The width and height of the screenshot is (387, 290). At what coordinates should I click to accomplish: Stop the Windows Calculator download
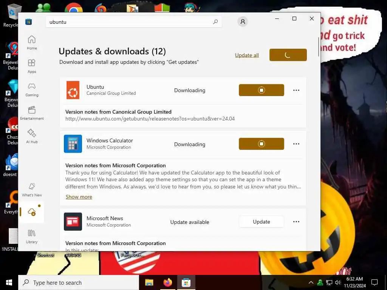[x=262, y=144]
